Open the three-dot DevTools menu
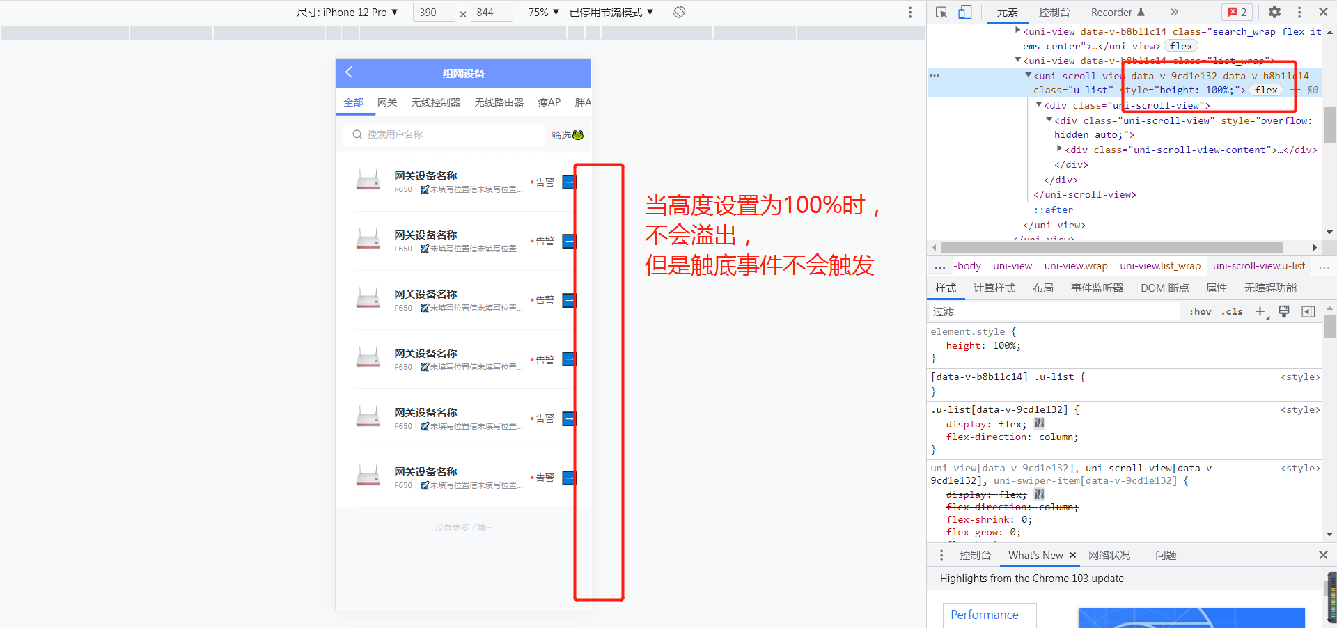The width and height of the screenshot is (1337, 628). [x=1299, y=12]
